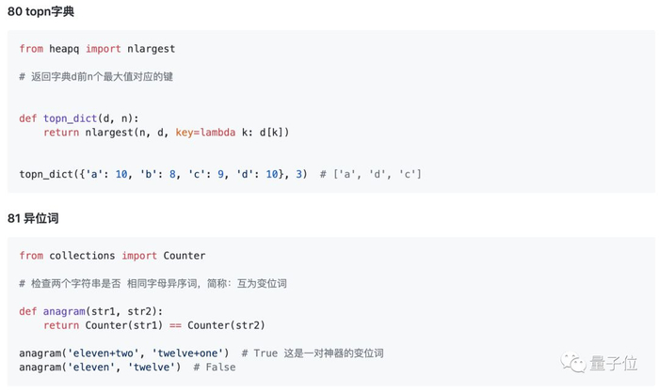This screenshot has width=659, height=392.
Task: Click the "from heapq import nlargest" line
Action: tap(97, 49)
